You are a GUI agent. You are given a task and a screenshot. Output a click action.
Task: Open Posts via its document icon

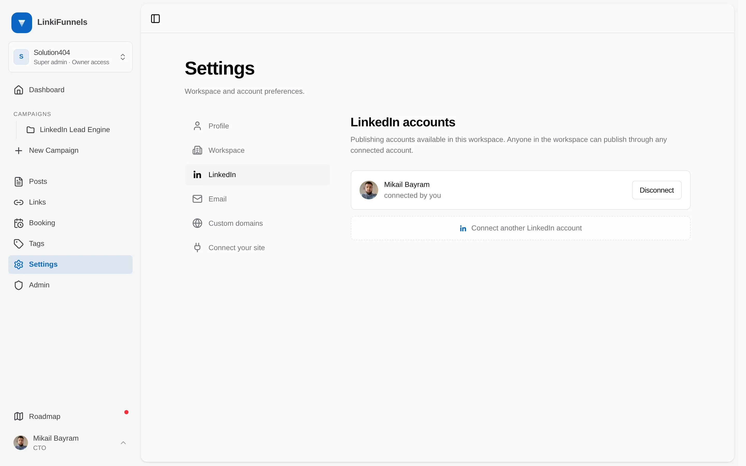tap(18, 181)
